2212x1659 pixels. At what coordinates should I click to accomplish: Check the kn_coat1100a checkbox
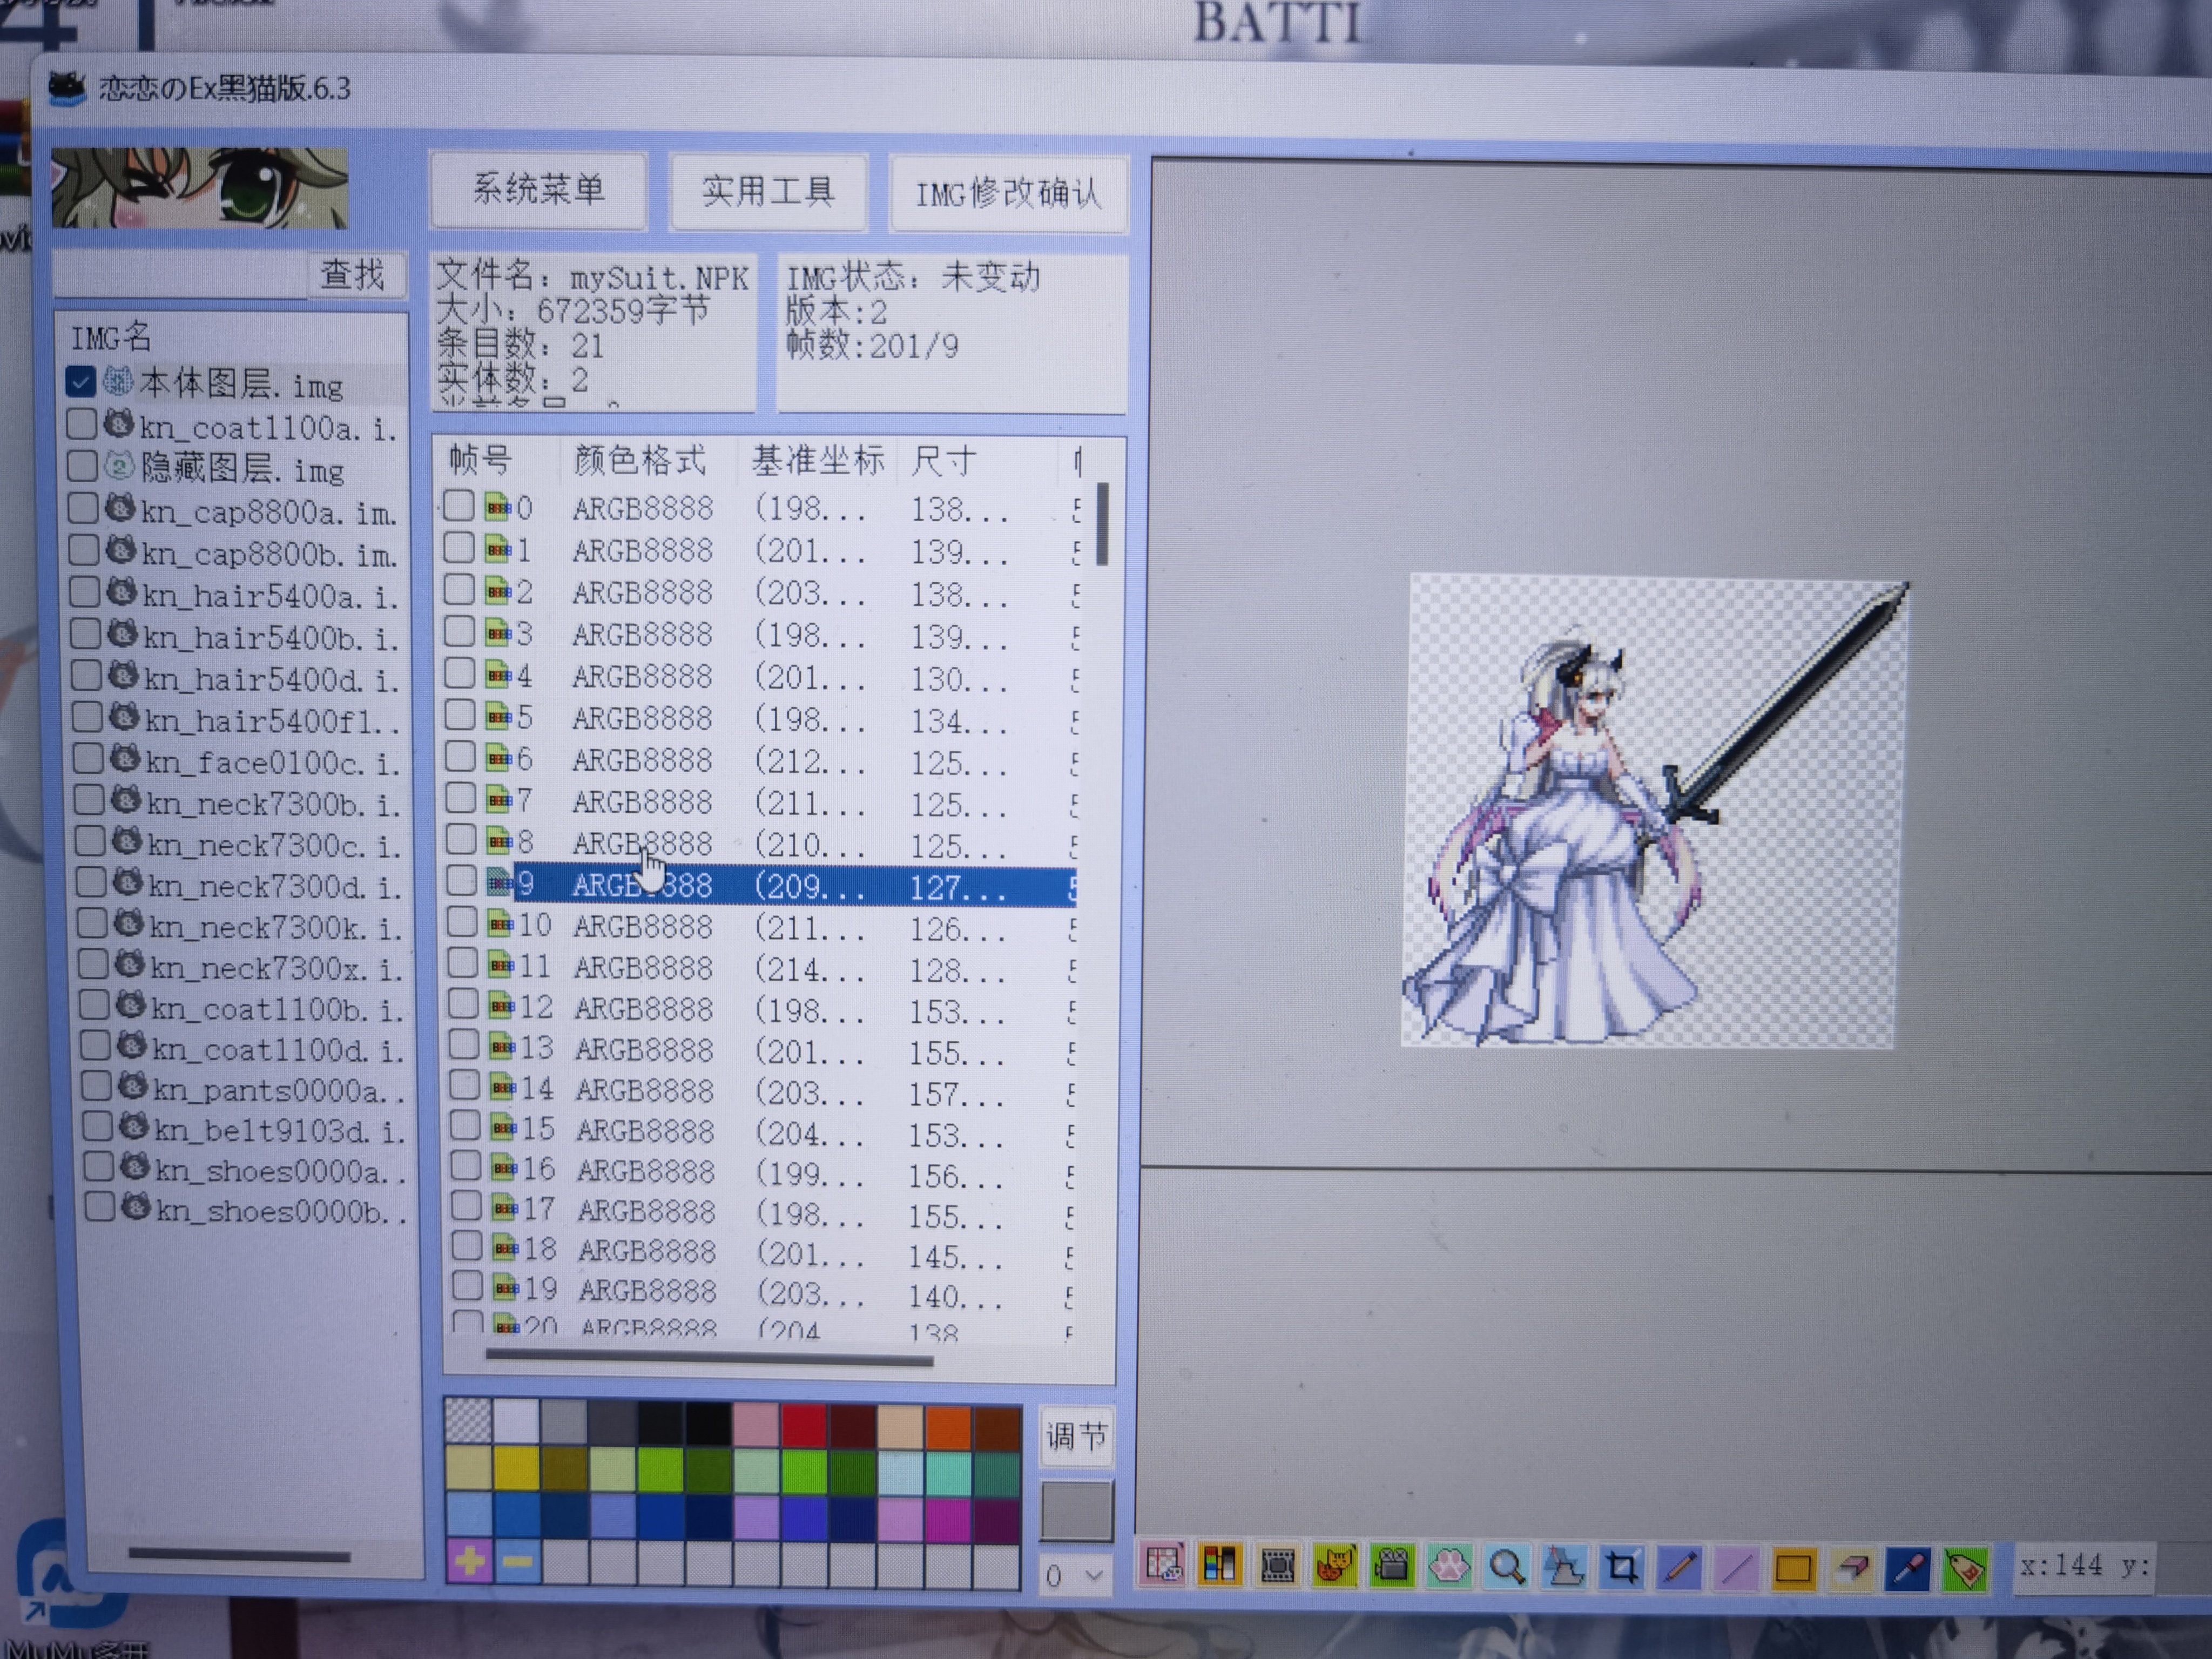81,424
